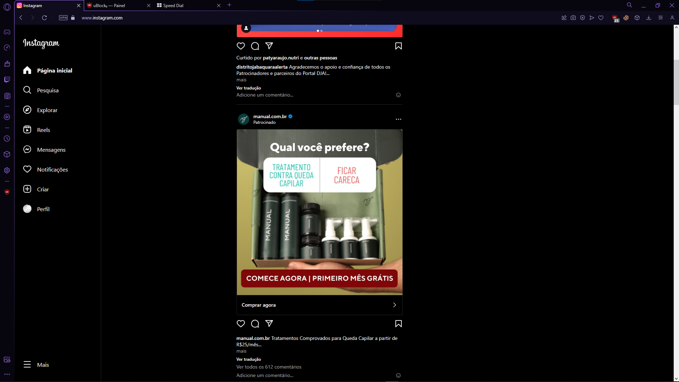The height and width of the screenshot is (382, 679).
Task: Open the Twitch panel in the sidebar
Action: (7, 80)
